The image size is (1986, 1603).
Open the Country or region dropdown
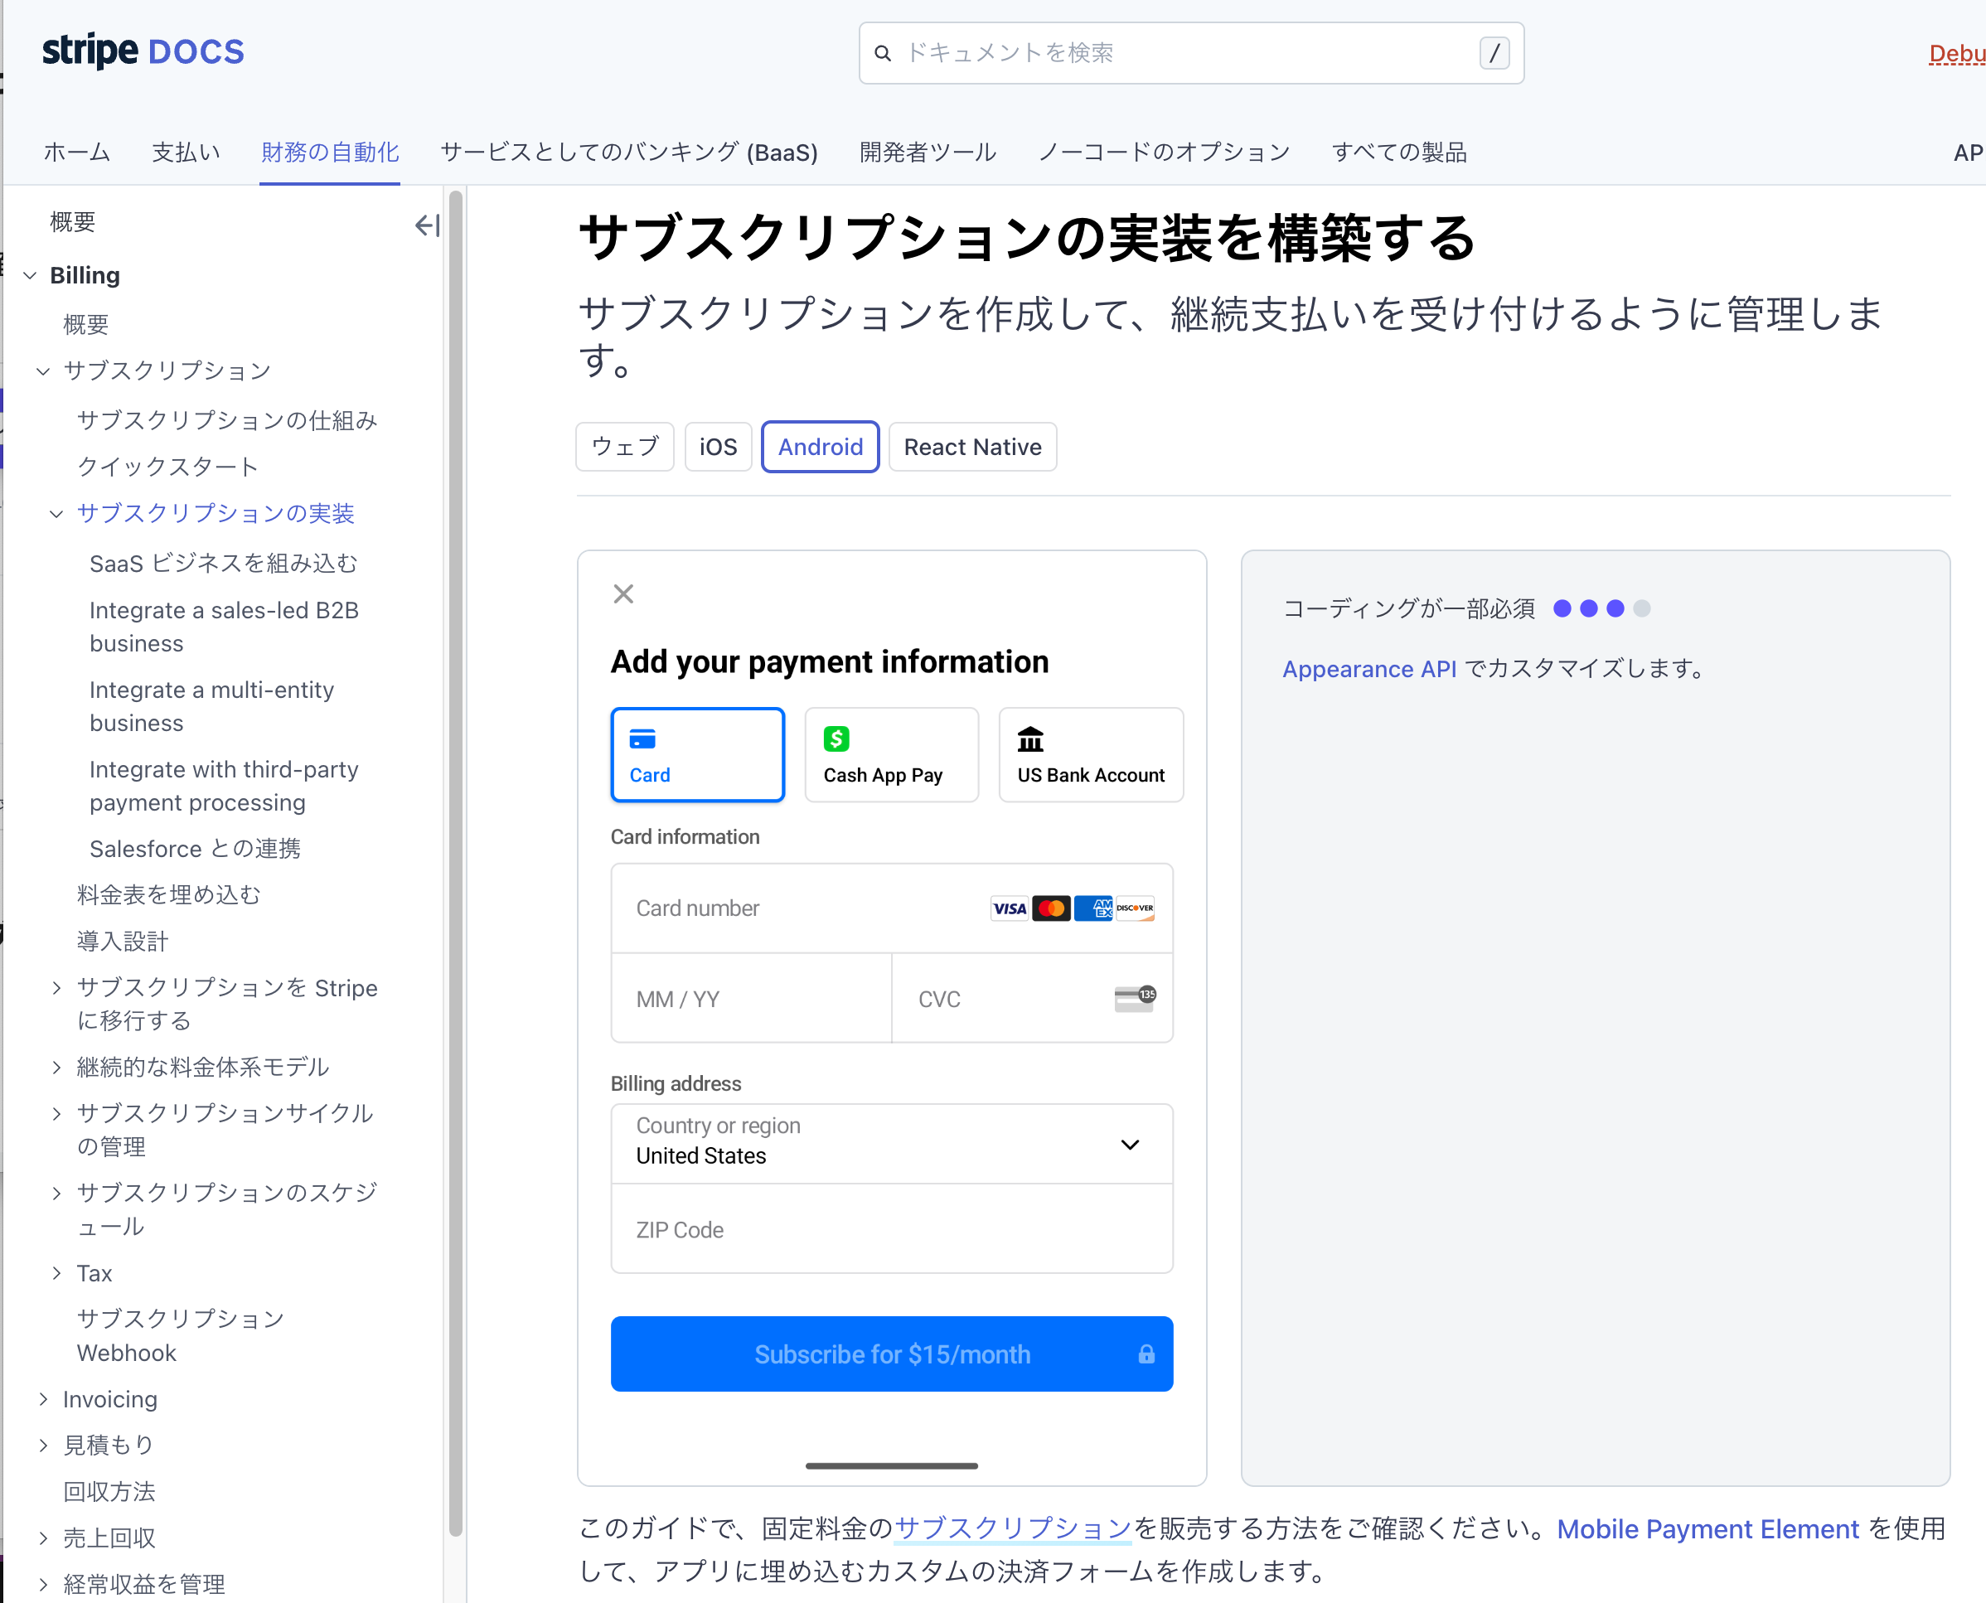1130,1144
